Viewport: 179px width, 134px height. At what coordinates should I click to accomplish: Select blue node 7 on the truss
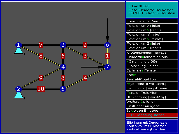click(x=108, y=67)
